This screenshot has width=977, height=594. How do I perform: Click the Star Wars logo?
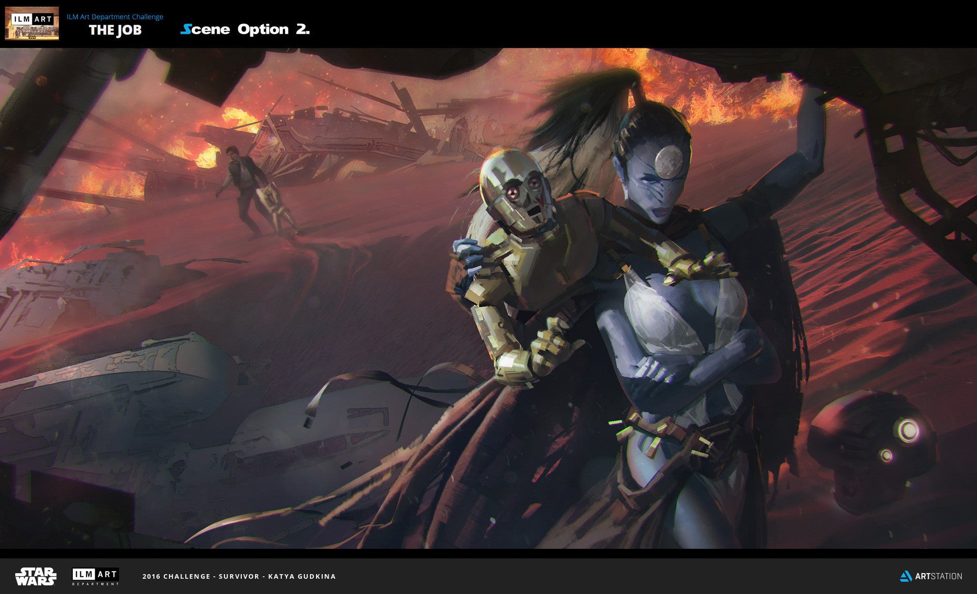coord(36,576)
